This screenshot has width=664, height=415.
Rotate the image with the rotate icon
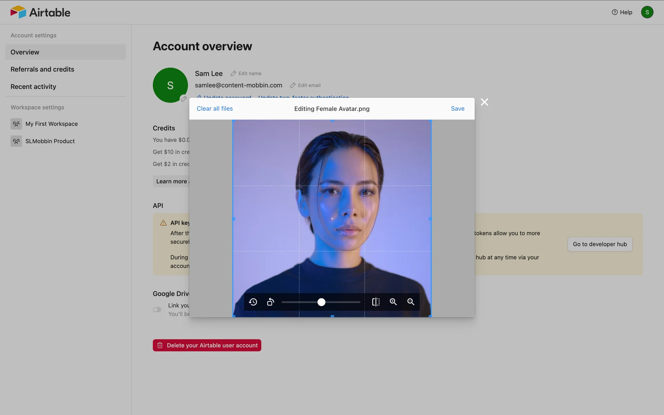click(270, 302)
